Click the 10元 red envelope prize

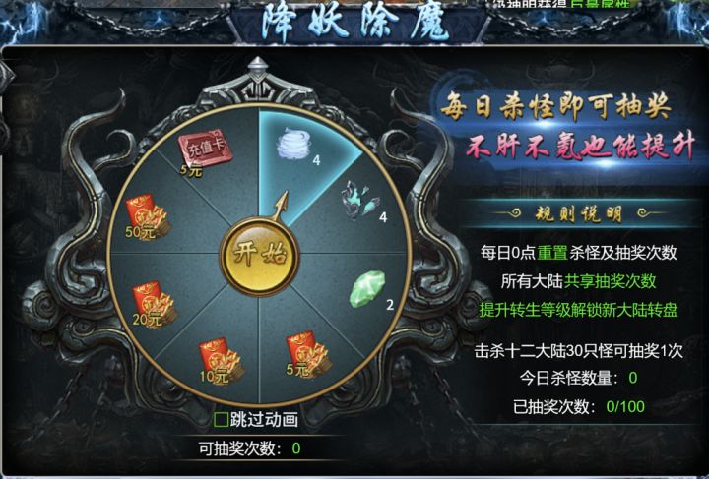(222, 361)
